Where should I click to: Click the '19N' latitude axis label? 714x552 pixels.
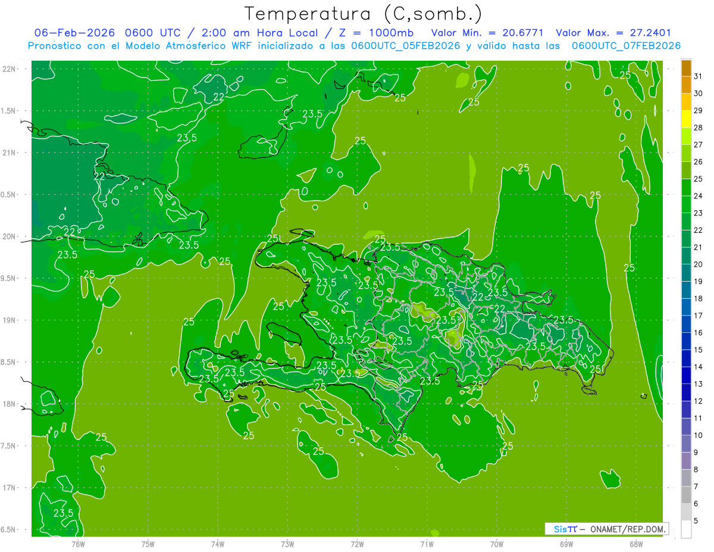pos(9,320)
